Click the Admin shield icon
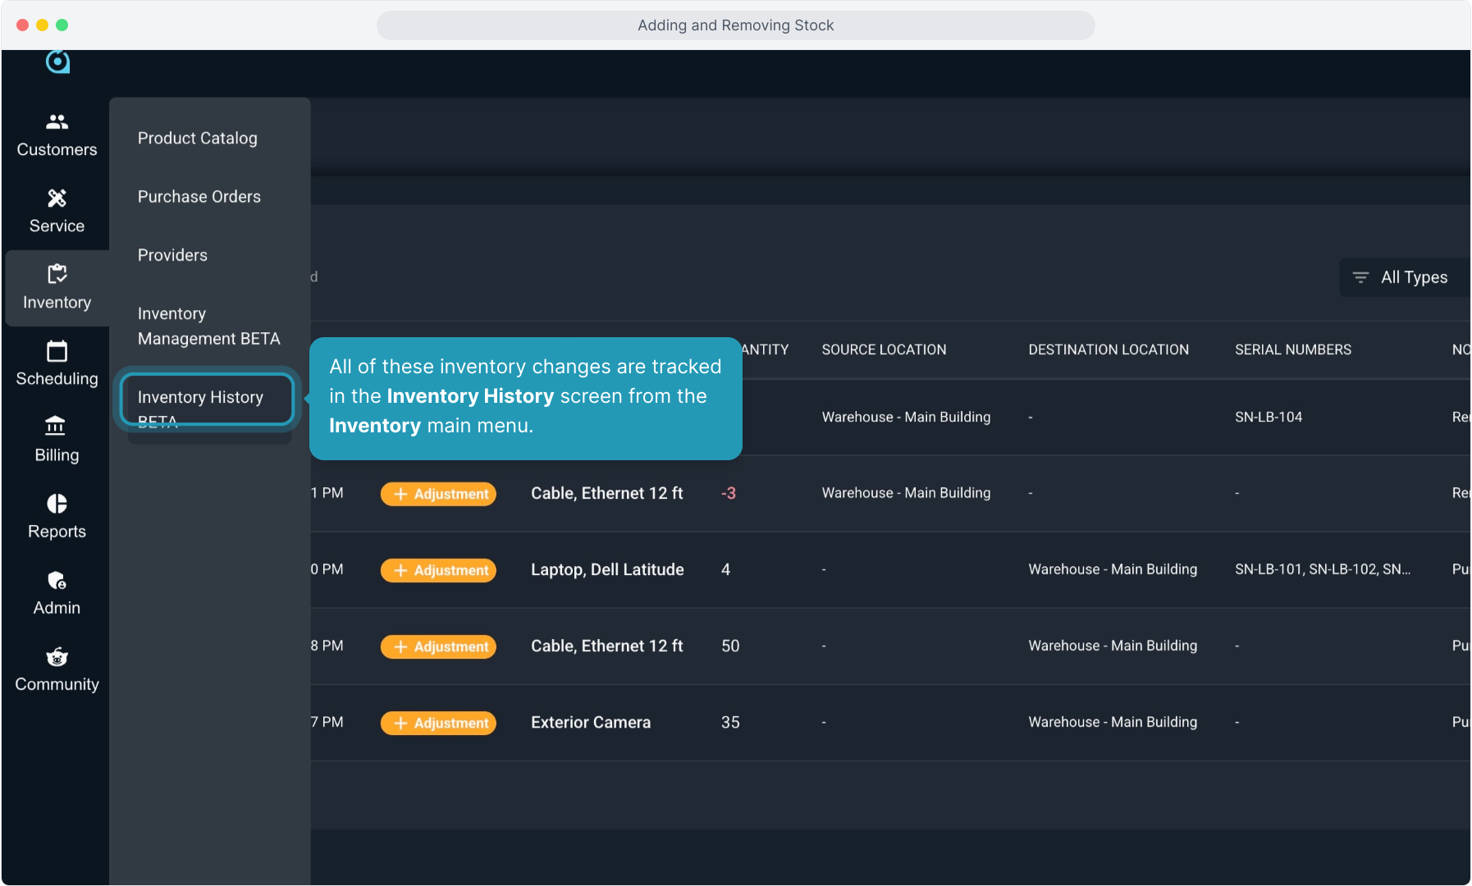This screenshot has height=886, width=1472. click(x=57, y=581)
